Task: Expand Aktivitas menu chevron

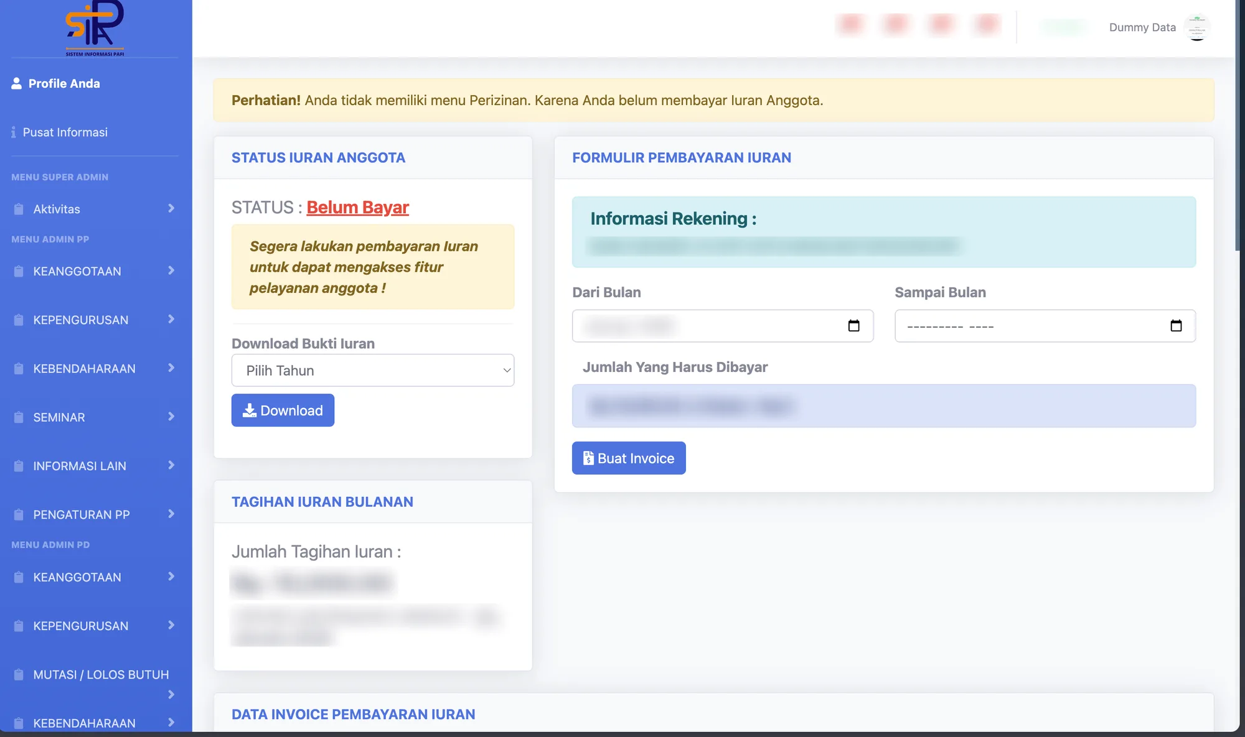Action: (171, 208)
